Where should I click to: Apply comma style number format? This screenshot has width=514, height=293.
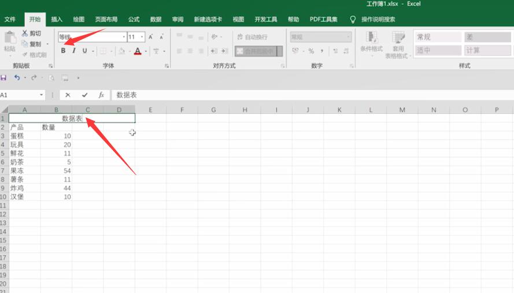322,51
